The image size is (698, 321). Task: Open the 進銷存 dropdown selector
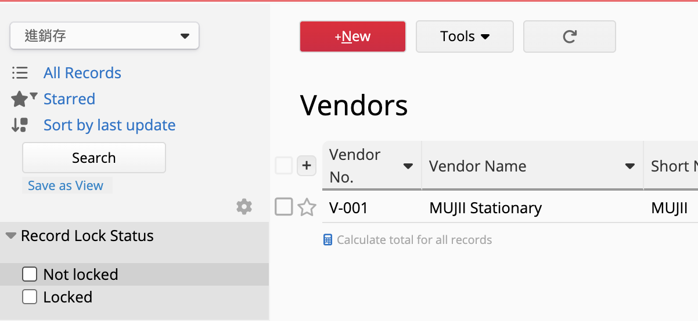click(105, 36)
